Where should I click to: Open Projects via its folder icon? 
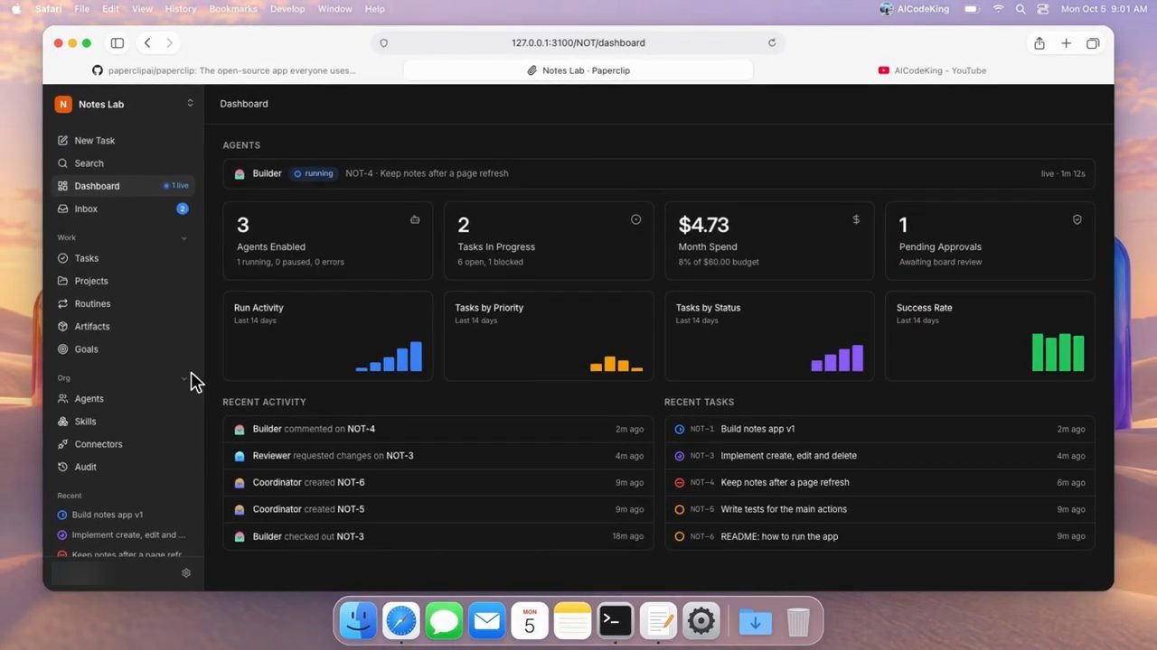point(62,281)
